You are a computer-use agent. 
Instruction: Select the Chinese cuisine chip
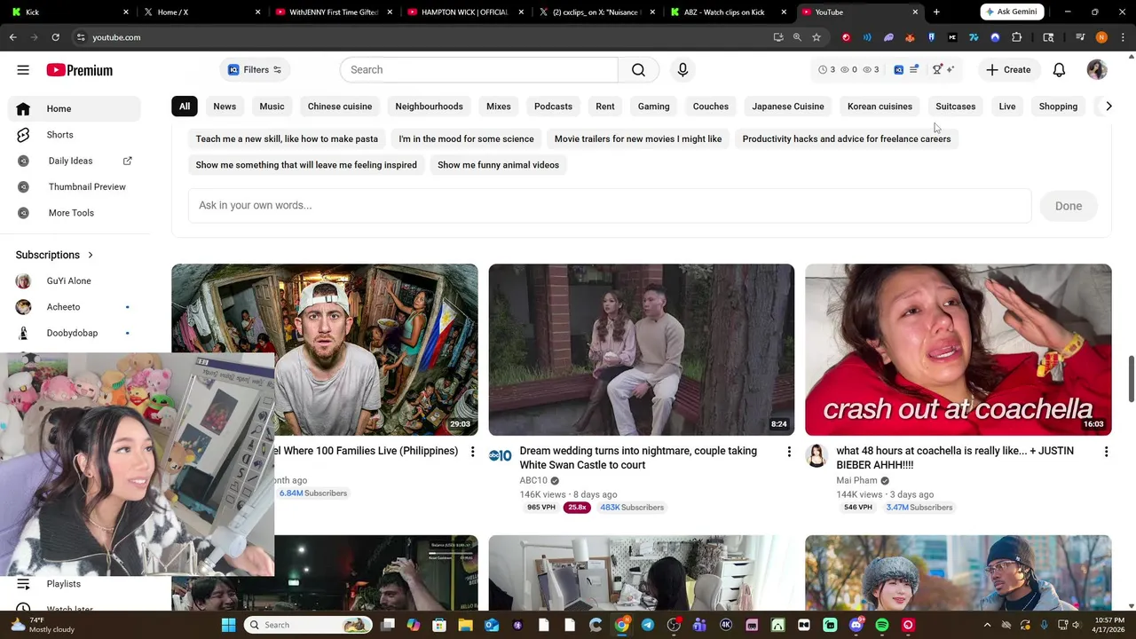pyautogui.click(x=340, y=106)
